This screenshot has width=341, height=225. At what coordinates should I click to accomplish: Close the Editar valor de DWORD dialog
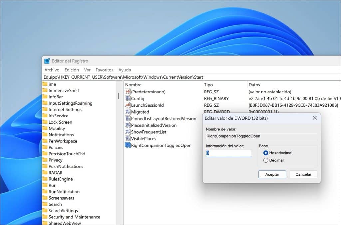click(314, 118)
